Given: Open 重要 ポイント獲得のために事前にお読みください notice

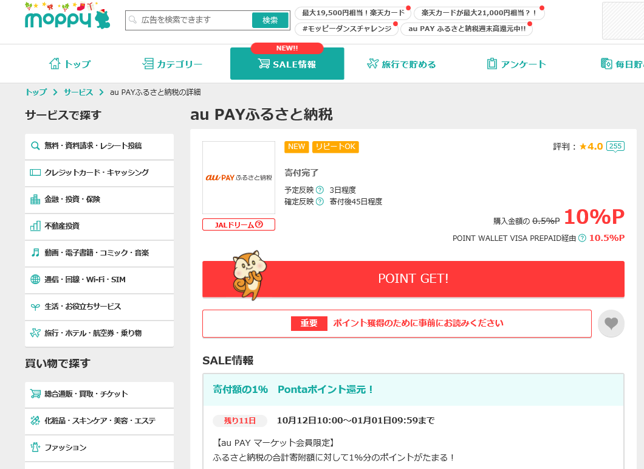Looking at the screenshot, I should (x=397, y=324).
